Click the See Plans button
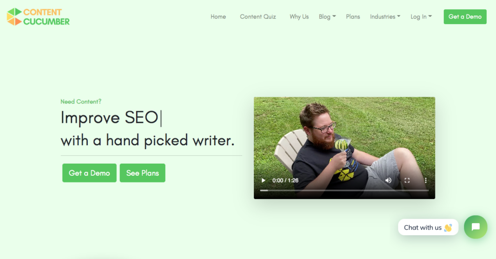 (x=142, y=173)
